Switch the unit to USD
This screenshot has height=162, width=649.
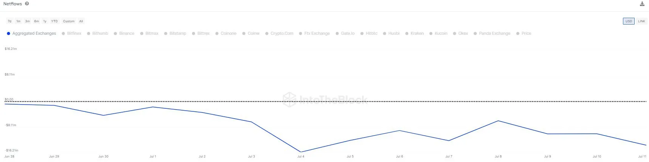pos(629,21)
